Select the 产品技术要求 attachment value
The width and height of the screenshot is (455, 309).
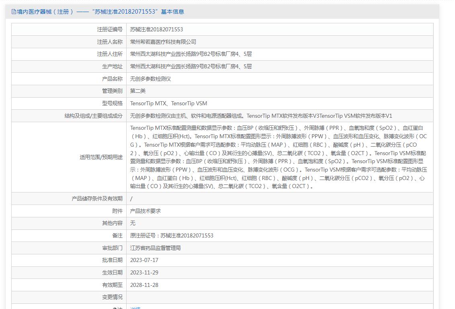coord(146,211)
